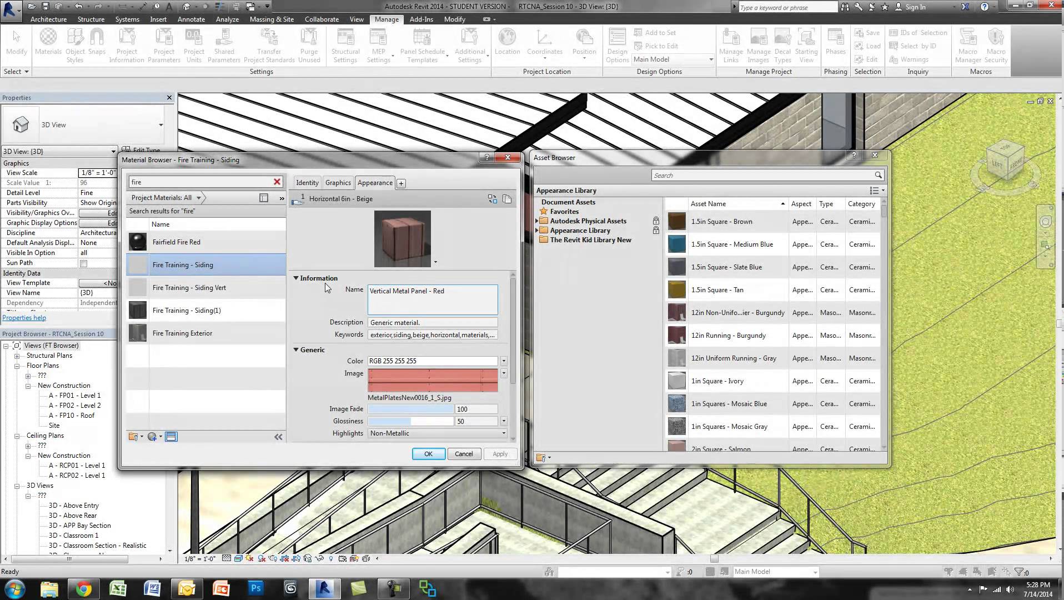The width and height of the screenshot is (1064, 600).
Task: Open Project Units dialog
Action: click(x=194, y=46)
